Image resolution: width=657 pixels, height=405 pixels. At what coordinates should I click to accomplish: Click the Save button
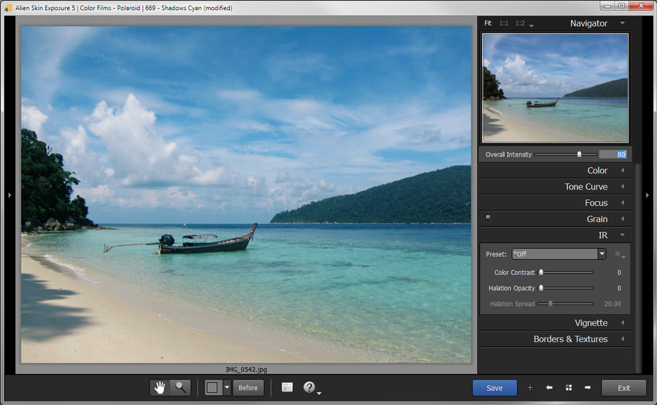(494, 388)
